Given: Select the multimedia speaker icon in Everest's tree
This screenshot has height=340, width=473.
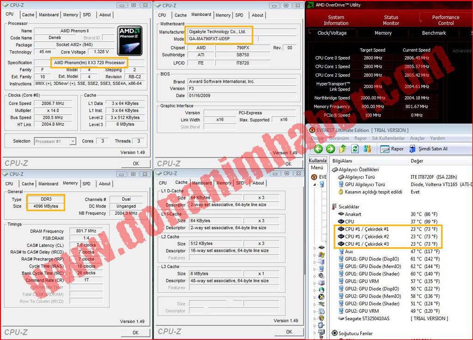Looking at the screenshot, I should click(x=321, y=276).
